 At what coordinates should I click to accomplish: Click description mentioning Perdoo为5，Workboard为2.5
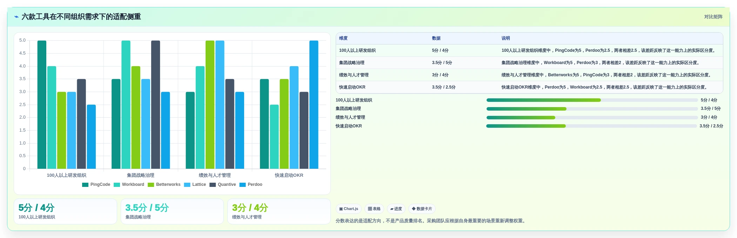[605, 87]
